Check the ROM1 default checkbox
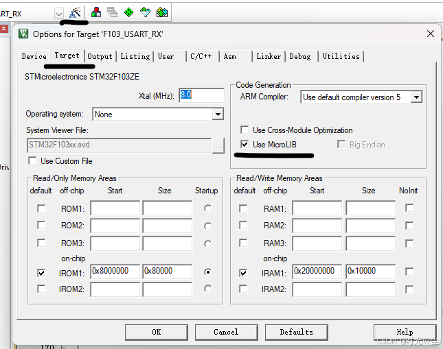443x349 pixels. tap(41, 208)
